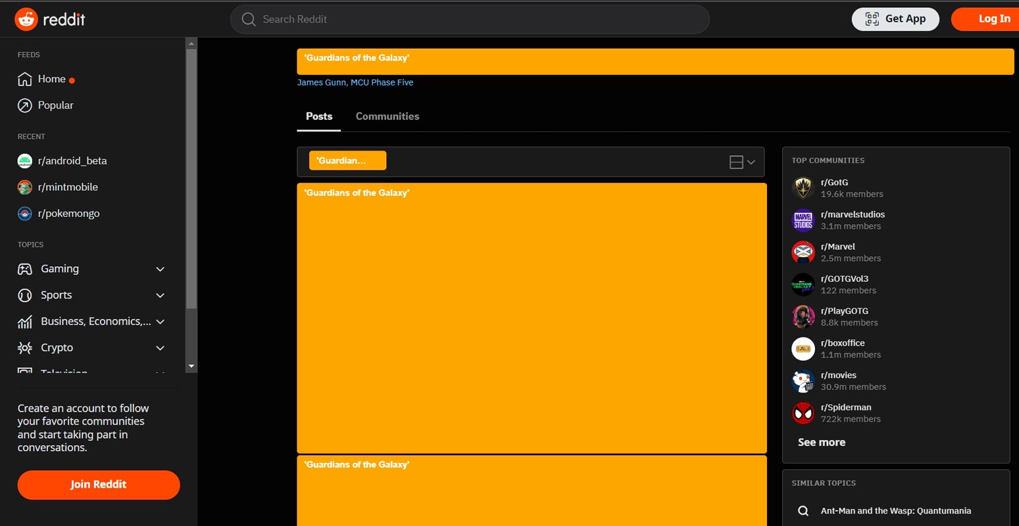Viewport: 1019px width, 526px height.
Task: Click the r/GotG community avatar
Action: click(803, 188)
